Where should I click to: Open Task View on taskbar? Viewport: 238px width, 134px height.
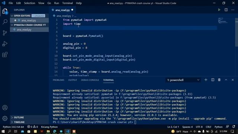click(16, 131)
